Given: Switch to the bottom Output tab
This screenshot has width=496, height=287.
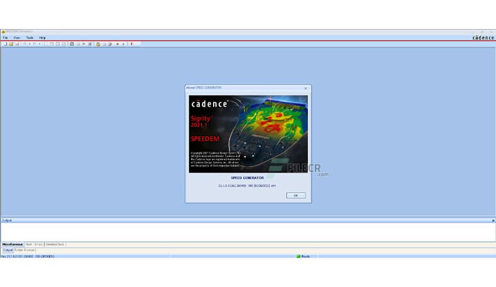Looking at the screenshot, I should [x=8, y=250].
